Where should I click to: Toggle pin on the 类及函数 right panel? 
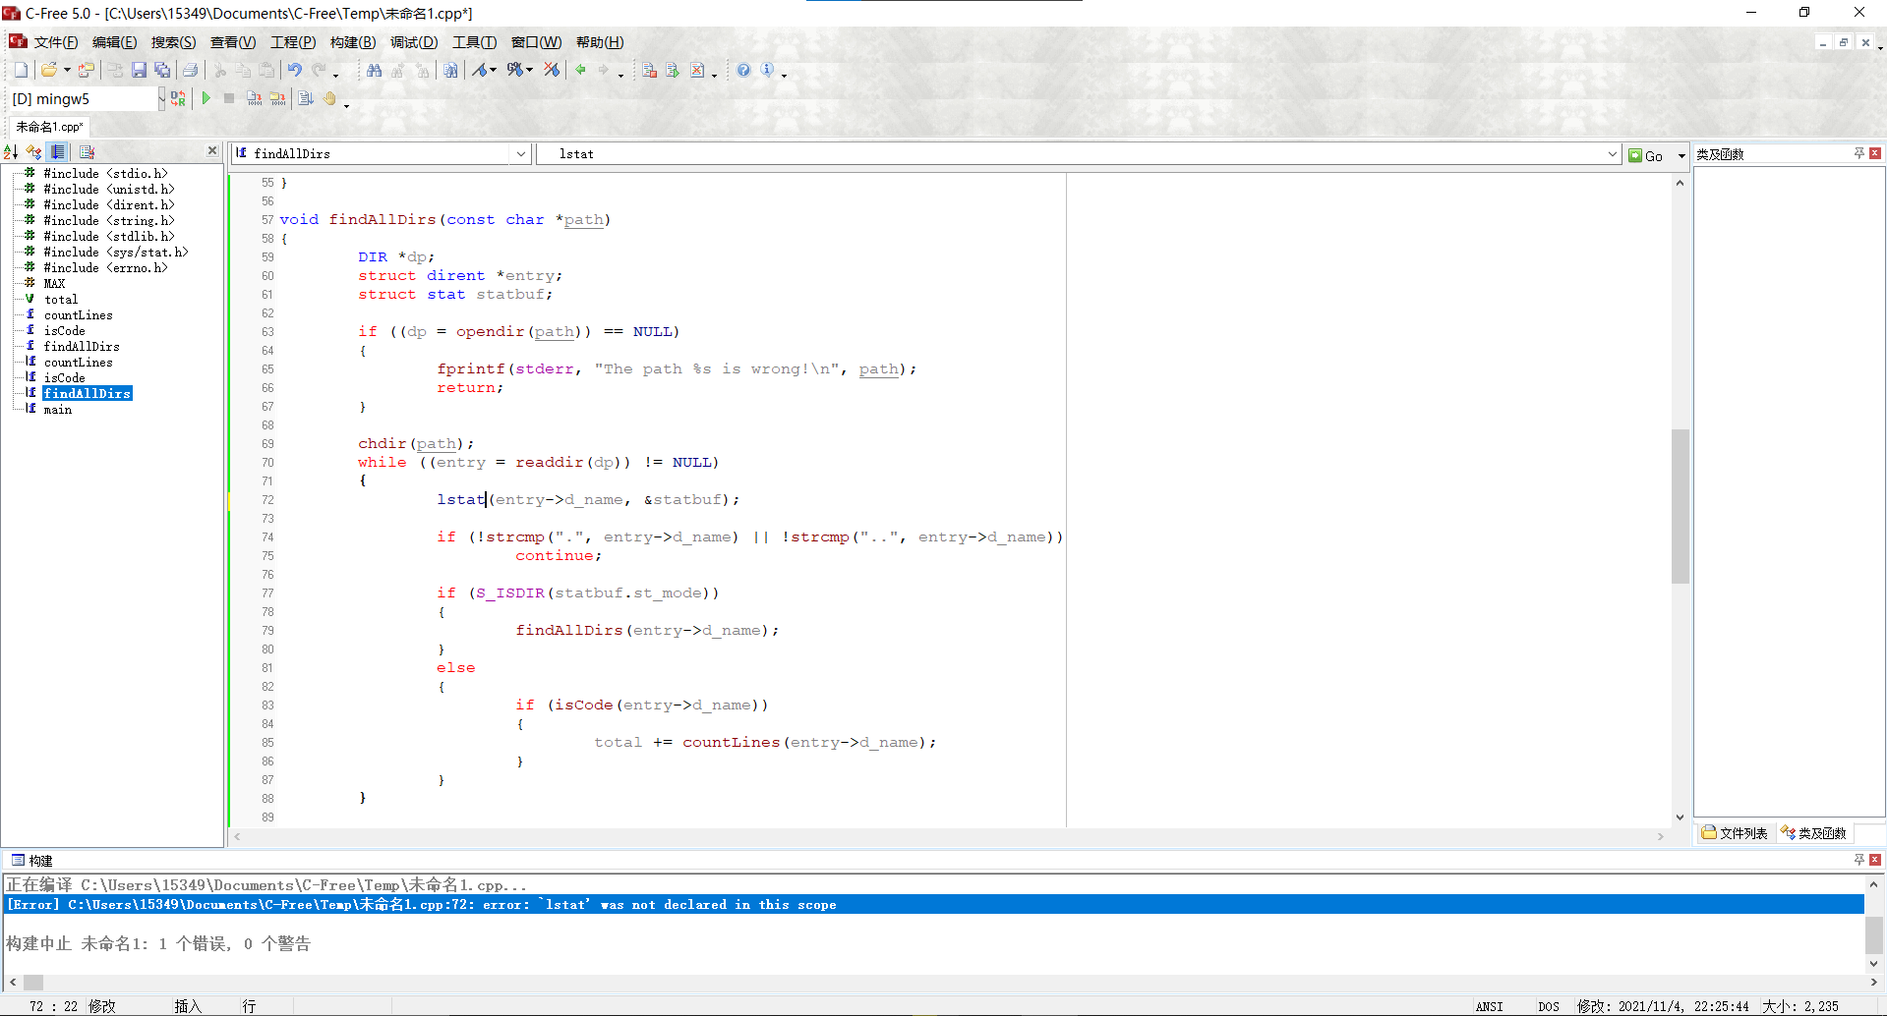[x=1858, y=153]
